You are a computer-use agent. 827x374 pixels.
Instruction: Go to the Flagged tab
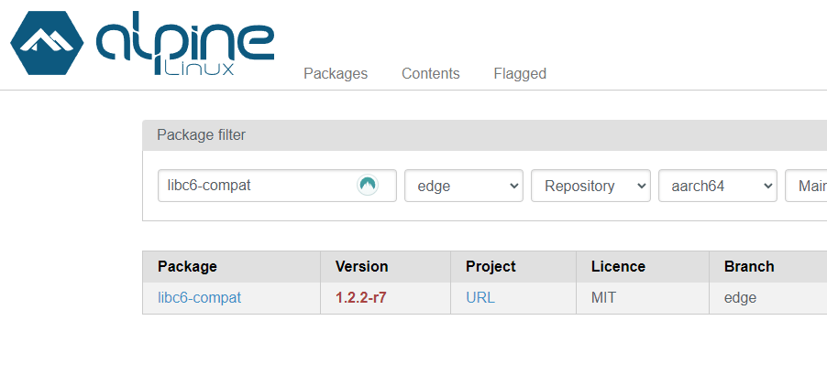click(x=520, y=74)
